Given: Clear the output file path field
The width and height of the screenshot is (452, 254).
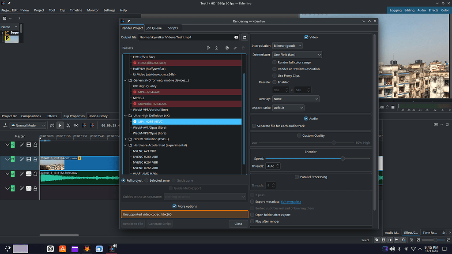Looking at the screenshot, I should click(x=236, y=37).
